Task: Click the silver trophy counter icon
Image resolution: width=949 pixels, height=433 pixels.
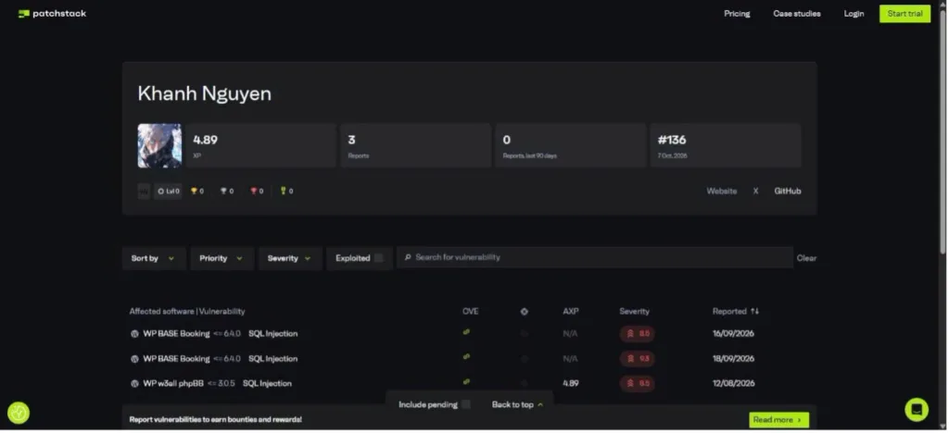Action: pyautogui.click(x=223, y=191)
